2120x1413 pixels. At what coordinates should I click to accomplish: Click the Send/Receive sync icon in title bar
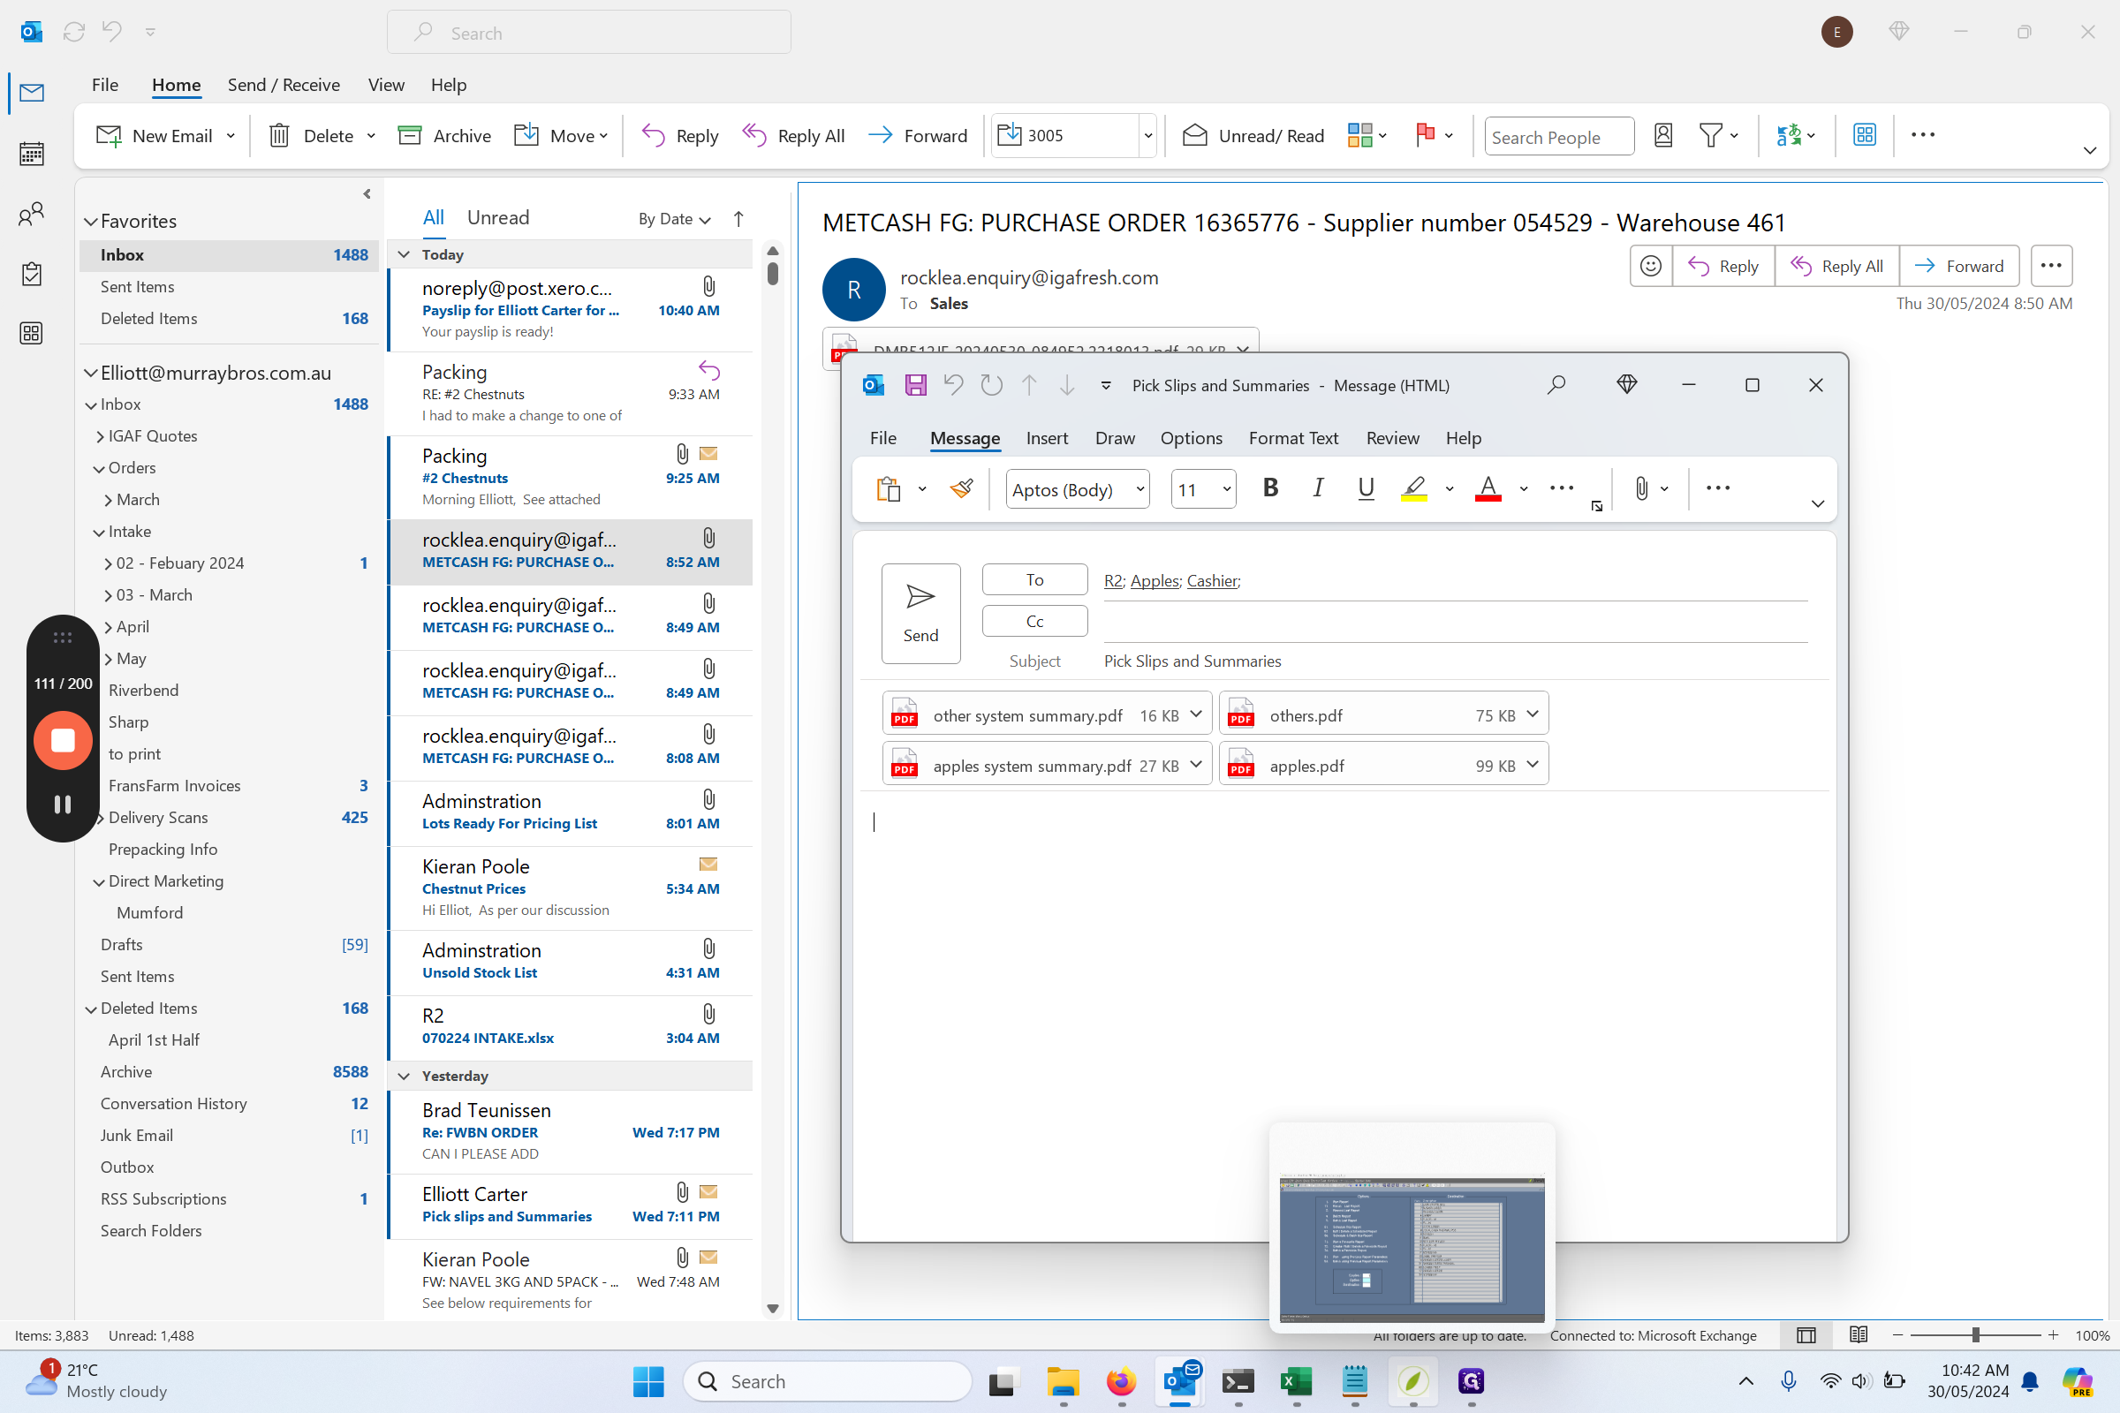(x=74, y=32)
